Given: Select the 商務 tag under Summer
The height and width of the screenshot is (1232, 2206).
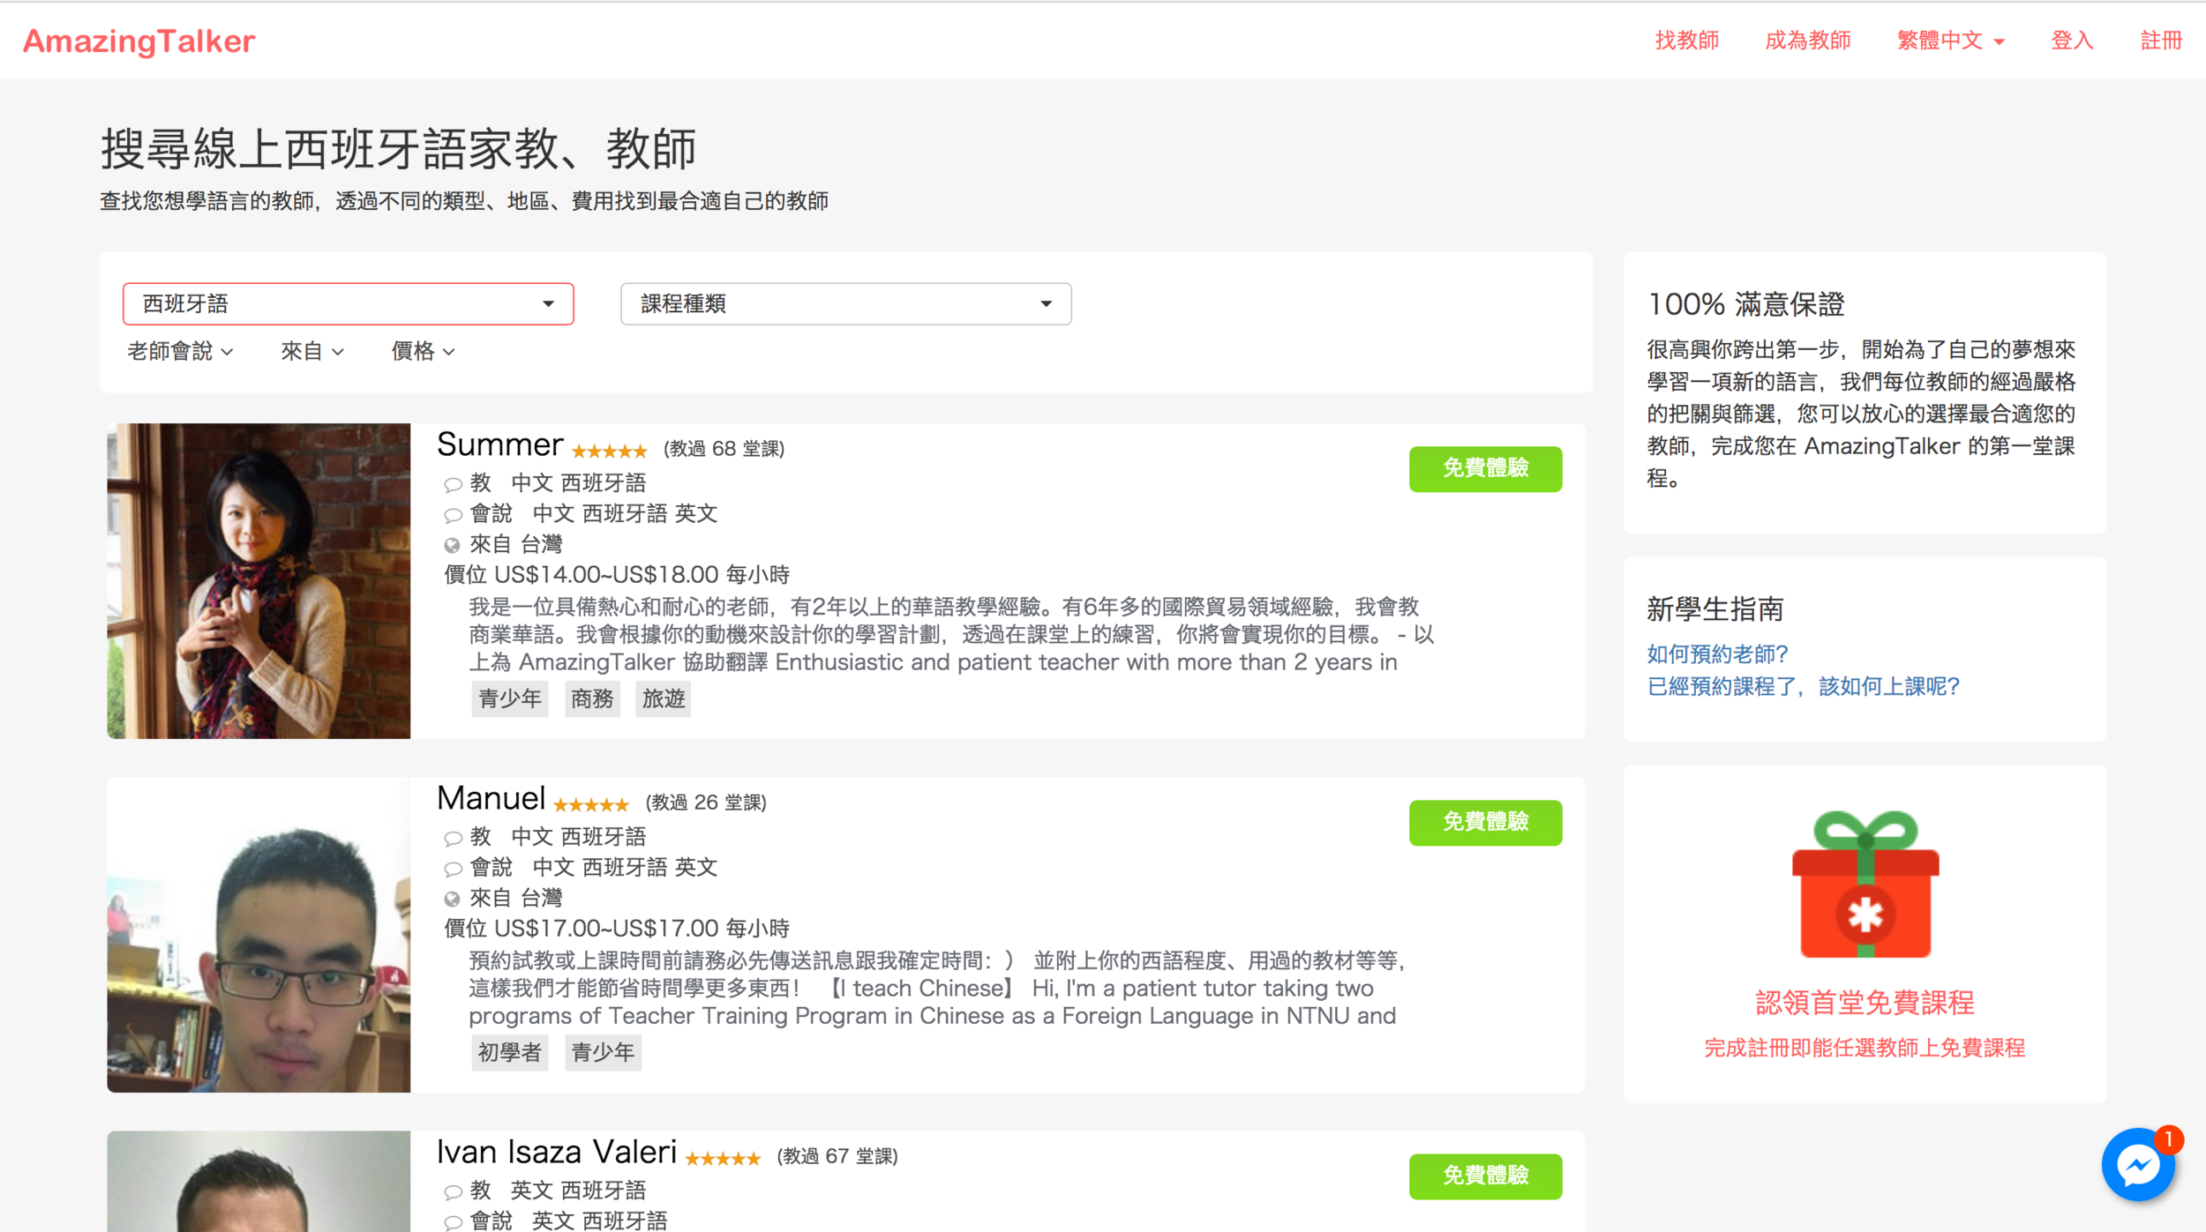Looking at the screenshot, I should 591,698.
